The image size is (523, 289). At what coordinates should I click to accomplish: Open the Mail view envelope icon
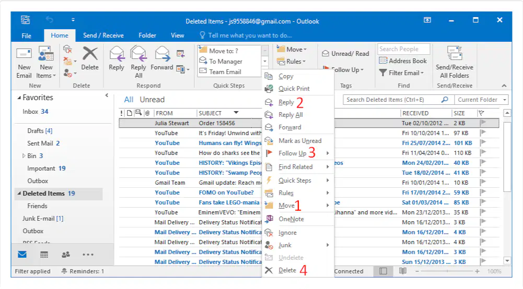click(x=22, y=255)
